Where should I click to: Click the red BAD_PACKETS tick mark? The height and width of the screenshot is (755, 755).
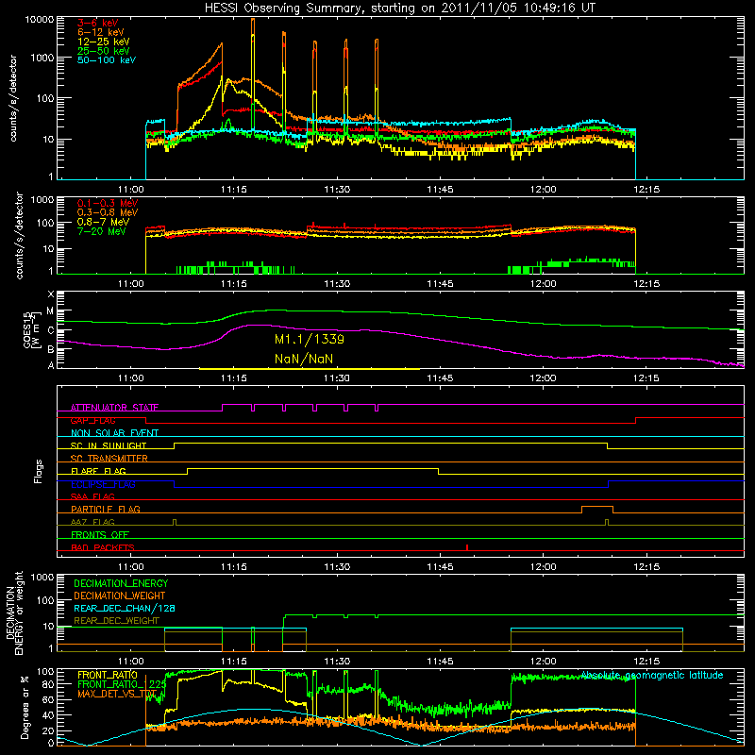[467, 547]
